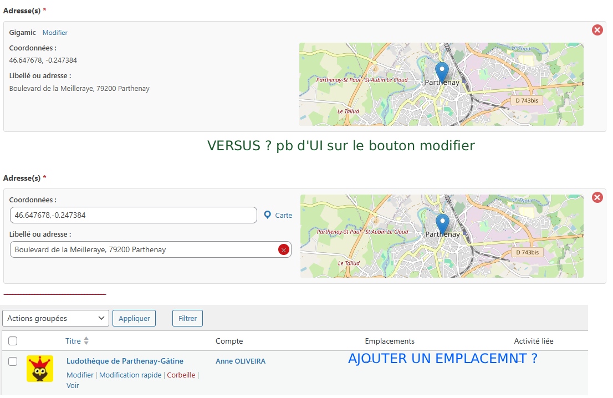Open the Actions groupées dropdown
This screenshot has height=398, width=613.
55,318
